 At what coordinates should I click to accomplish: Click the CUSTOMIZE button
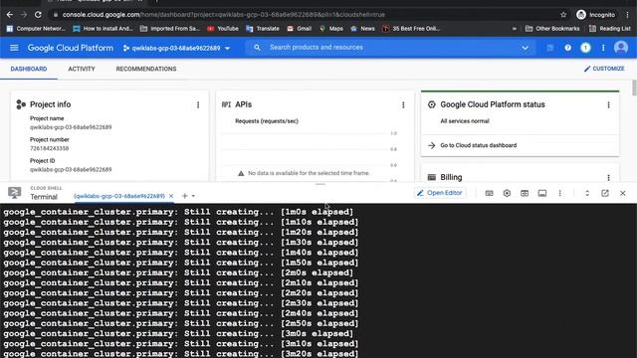click(x=604, y=69)
